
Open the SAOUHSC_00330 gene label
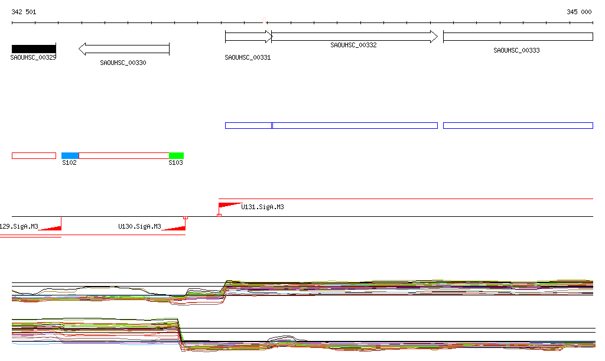pos(123,63)
